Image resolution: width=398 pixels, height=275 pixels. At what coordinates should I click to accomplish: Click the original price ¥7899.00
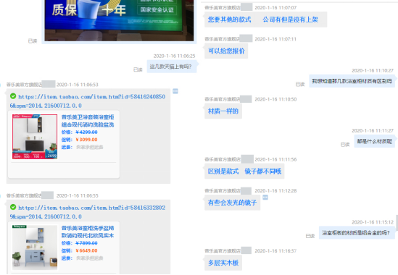coord(86,243)
